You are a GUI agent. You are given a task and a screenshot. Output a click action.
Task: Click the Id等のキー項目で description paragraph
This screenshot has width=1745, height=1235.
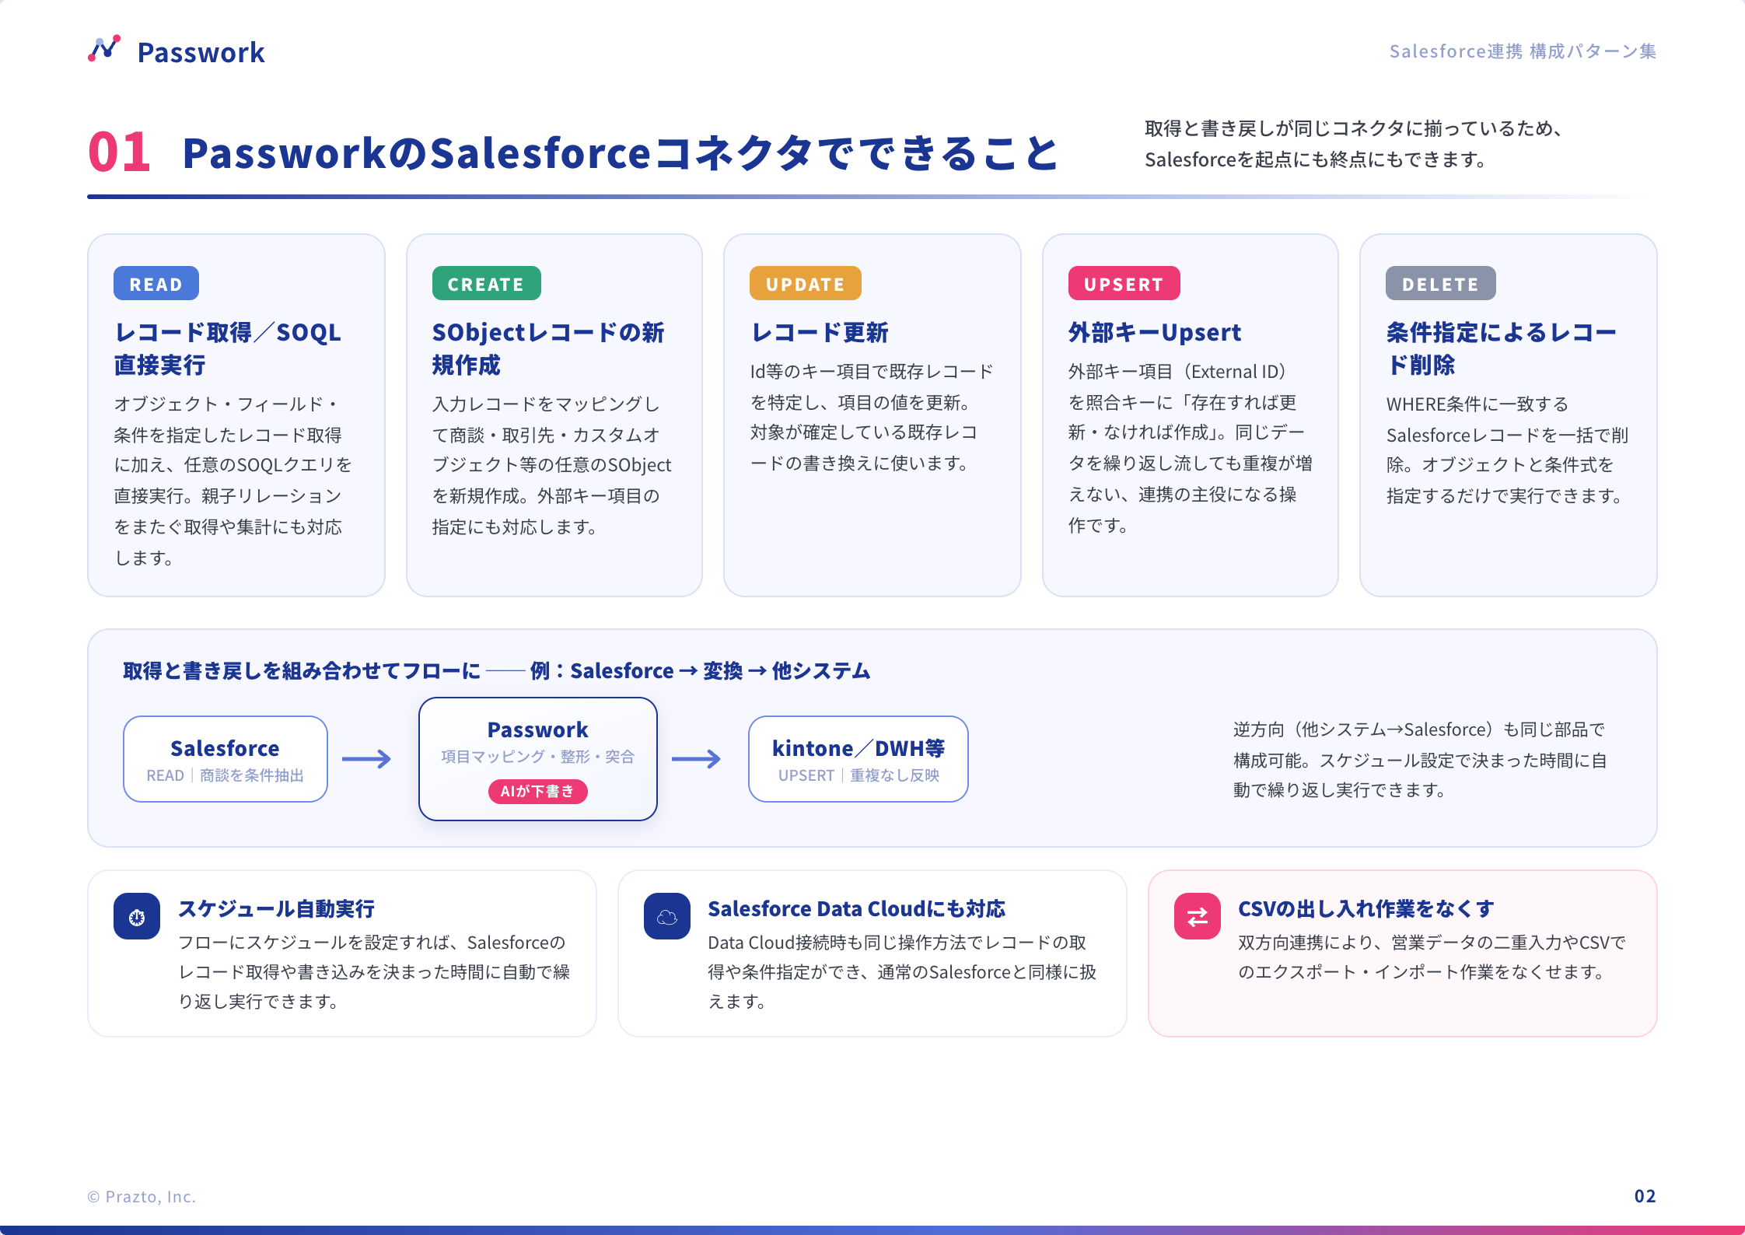coord(872,418)
